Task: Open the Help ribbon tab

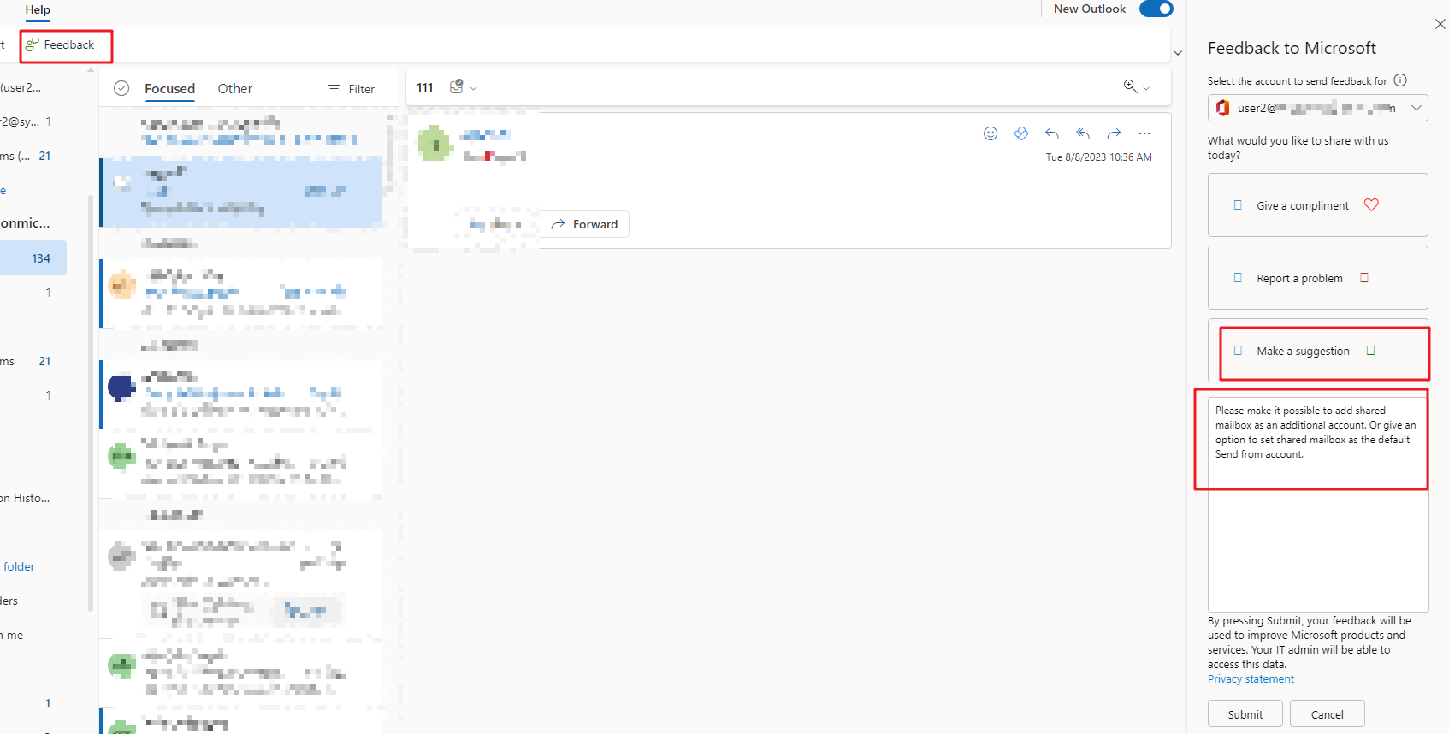Action: [x=38, y=9]
